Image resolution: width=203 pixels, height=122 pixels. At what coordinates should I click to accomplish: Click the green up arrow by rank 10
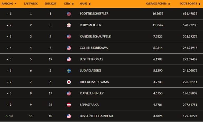(7, 116)
